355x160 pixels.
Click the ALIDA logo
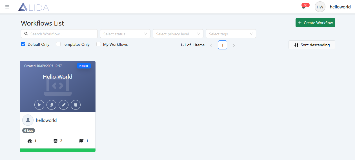point(34,7)
